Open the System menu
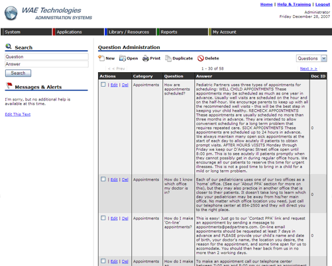The height and width of the screenshot is (266, 332). tap(26, 32)
